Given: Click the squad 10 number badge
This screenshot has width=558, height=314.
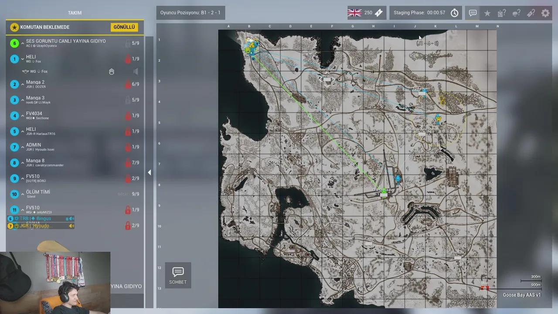Looking at the screenshot, I should click(14, 194).
